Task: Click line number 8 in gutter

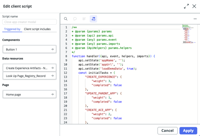Action: [x=66, y=56]
